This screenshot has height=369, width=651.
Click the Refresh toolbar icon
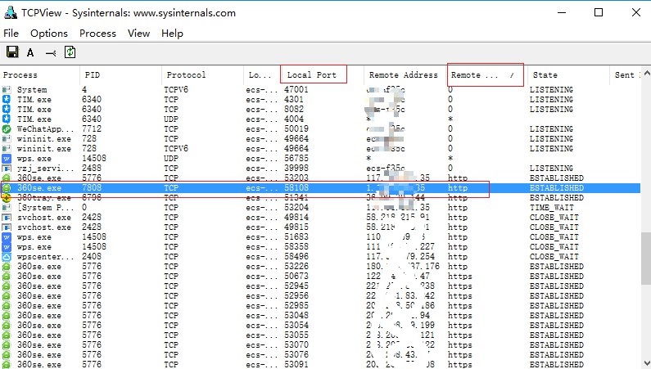coord(70,52)
